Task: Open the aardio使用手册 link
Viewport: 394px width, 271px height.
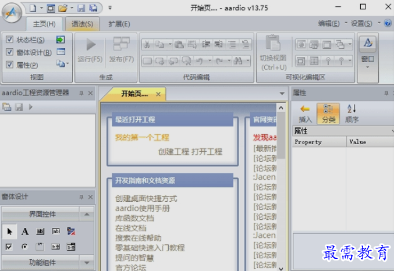Action: [143, 208]
